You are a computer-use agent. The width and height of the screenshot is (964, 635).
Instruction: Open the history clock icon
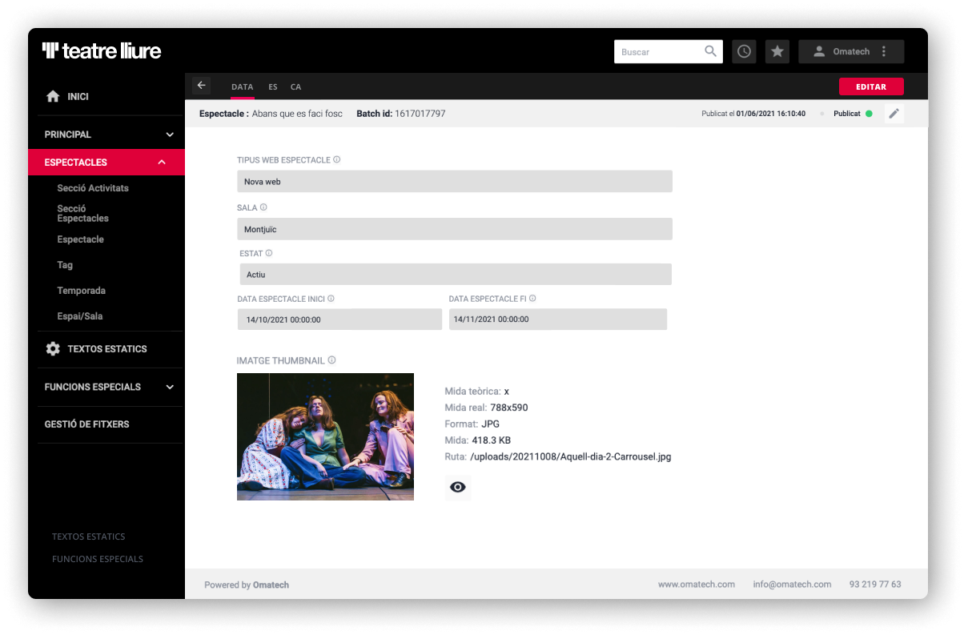(x=745, y=51)
